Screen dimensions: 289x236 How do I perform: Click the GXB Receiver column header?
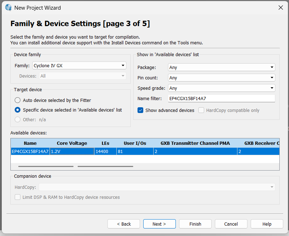[x=258, y=143]
